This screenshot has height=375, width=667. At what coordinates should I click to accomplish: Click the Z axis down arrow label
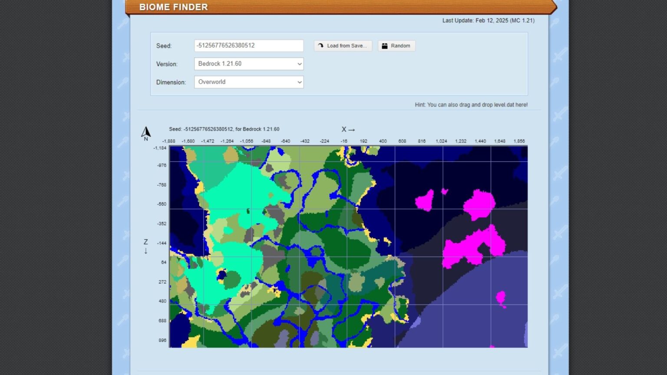coord(145,247)
